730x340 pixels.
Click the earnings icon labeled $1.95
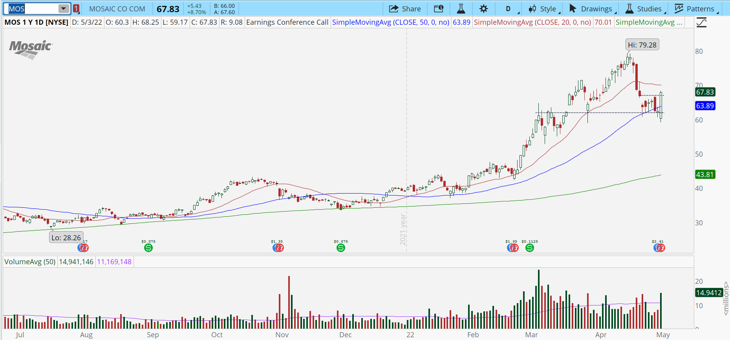coord(513,248)
